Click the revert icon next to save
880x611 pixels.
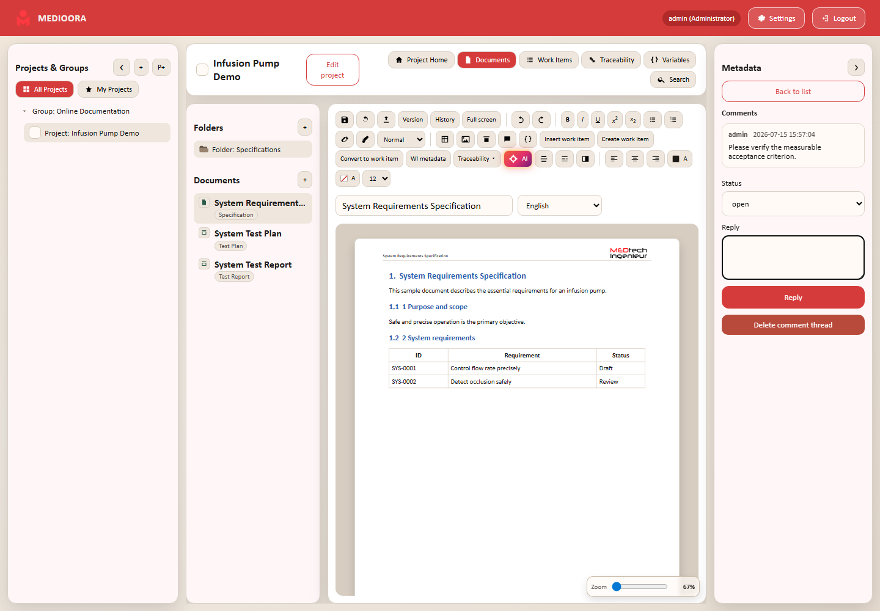click(365, 120)
